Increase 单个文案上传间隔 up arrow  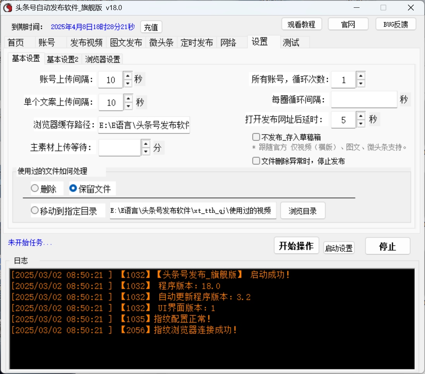coord(129,98)
